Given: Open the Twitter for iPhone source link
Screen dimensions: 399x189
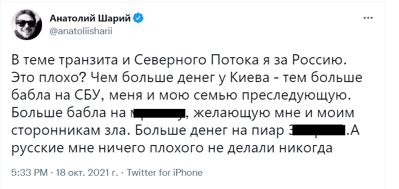Looking at the screenshot, I should coord(164,173).
